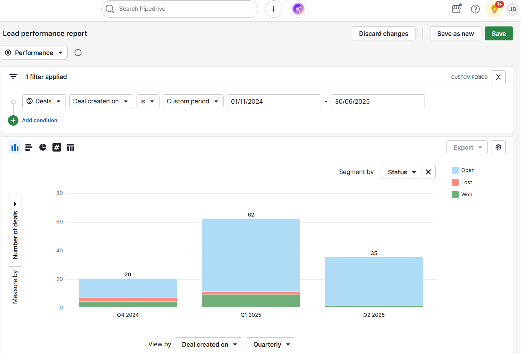Viewport: 521px width, 354px height.
Task: Click the Pipedrive AI assistant icon
Action: click(x=298, y=9)
